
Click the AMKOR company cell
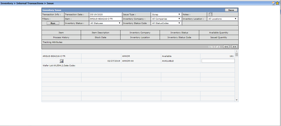[141, 56]
